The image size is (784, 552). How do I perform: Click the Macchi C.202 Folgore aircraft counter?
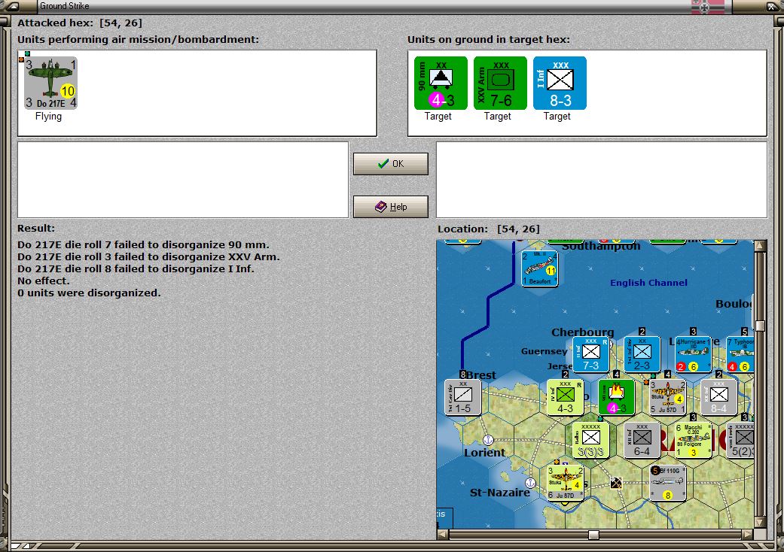click(x=693, y=440)
